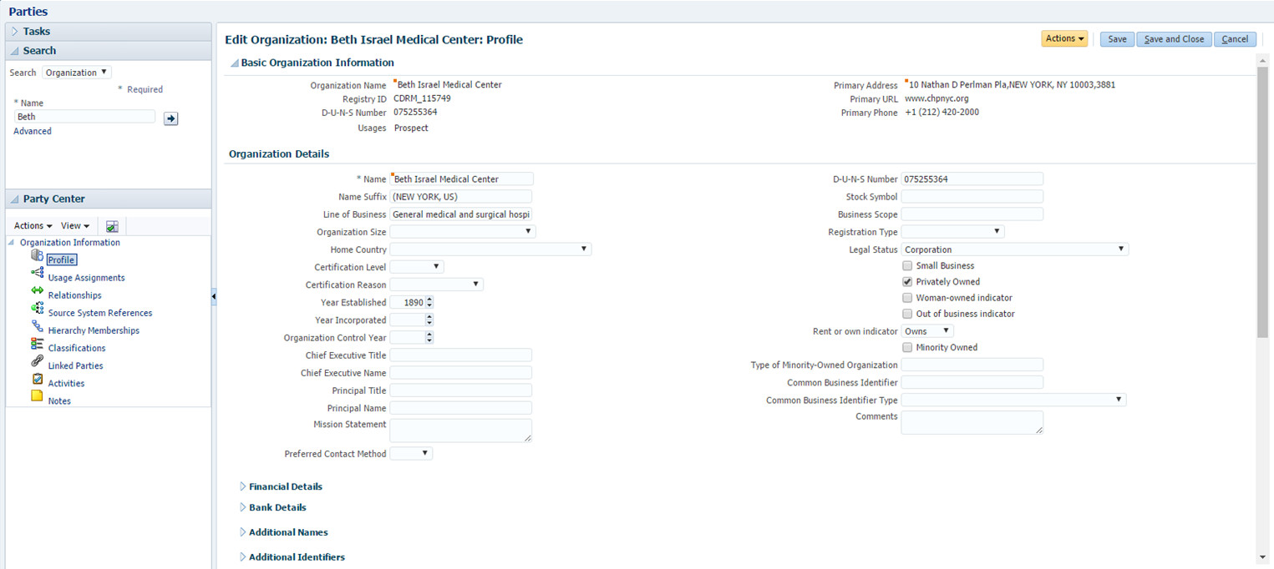The width and height of the screenshot is (1274, 569).
Task: Click the Comments text area
Action: click(x=972, y=422)
